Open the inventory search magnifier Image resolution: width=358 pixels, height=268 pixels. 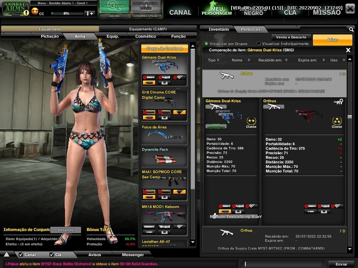(351, 29)
